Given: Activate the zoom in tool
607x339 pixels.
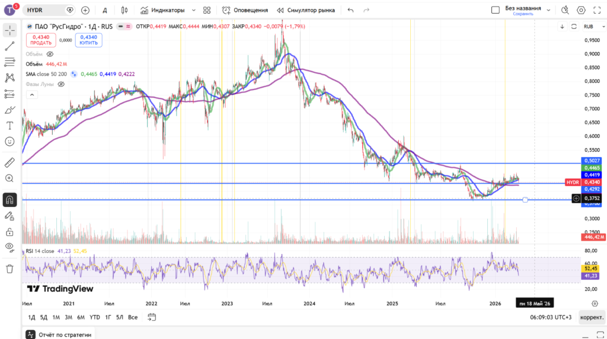Looking at the screenshot, I should point(9,178).
